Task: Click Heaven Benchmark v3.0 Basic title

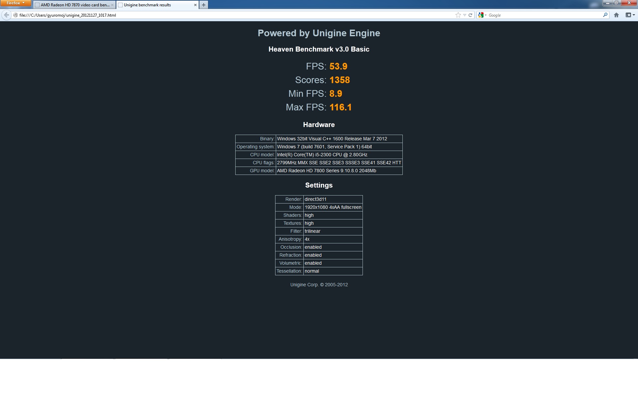Action: [x=319, y=49]
